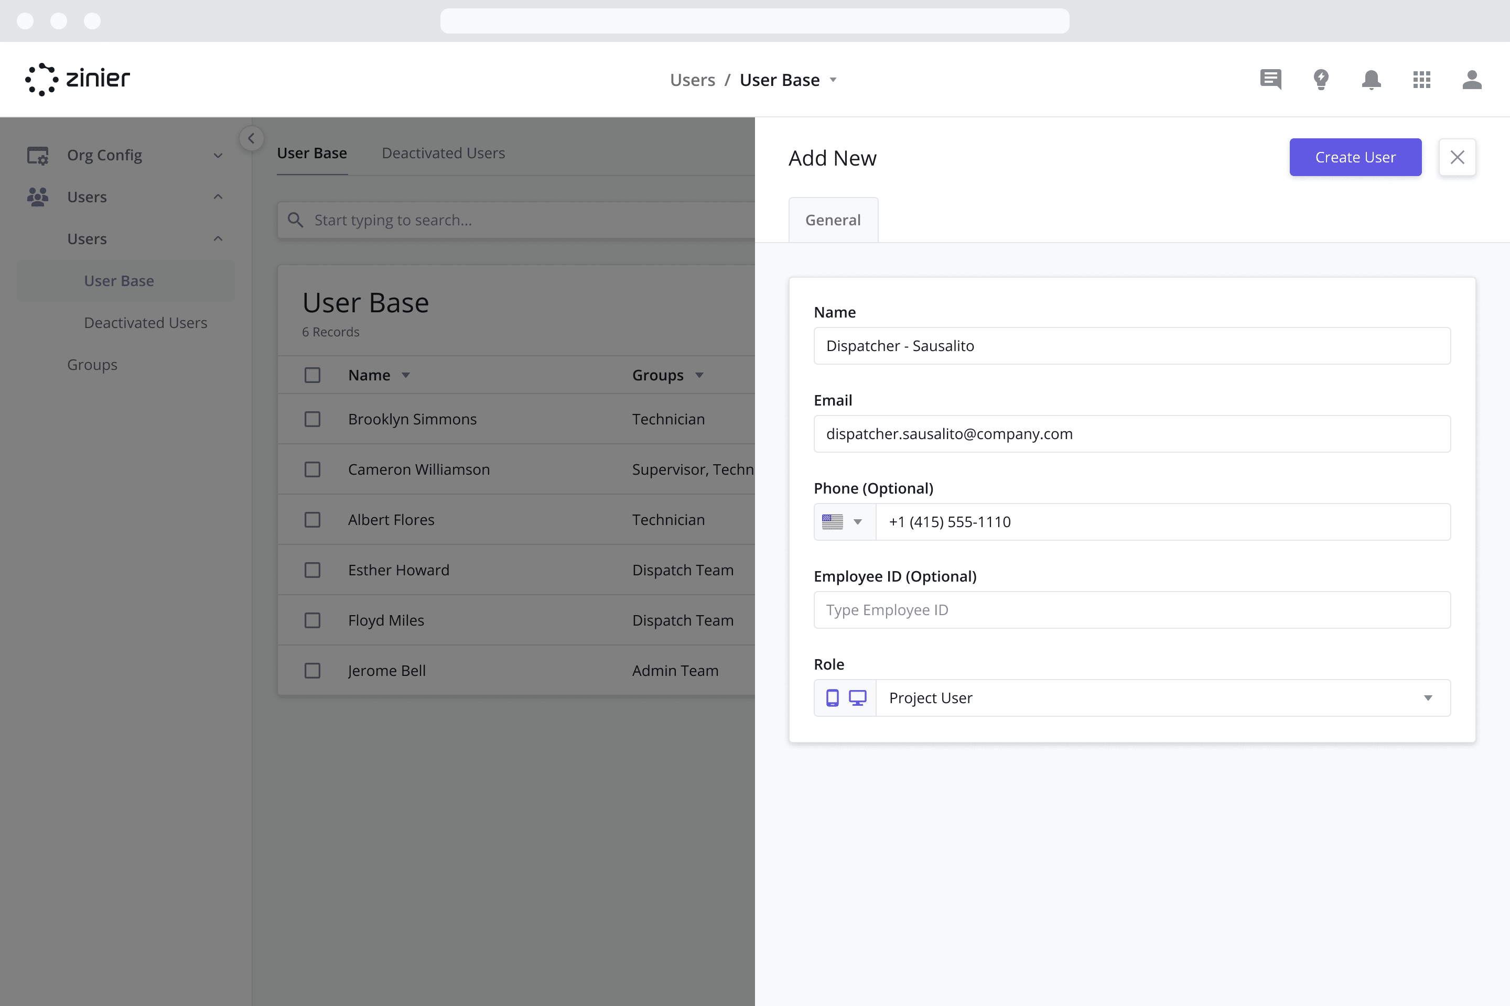Tick the Esther Howard row checkbox
The image size is (1510, 1006).
click(312, 570)
